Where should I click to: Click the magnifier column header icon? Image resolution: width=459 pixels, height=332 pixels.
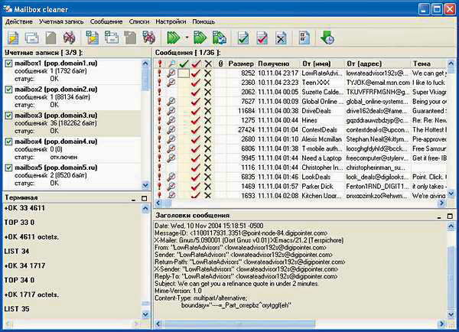[172, 63]
